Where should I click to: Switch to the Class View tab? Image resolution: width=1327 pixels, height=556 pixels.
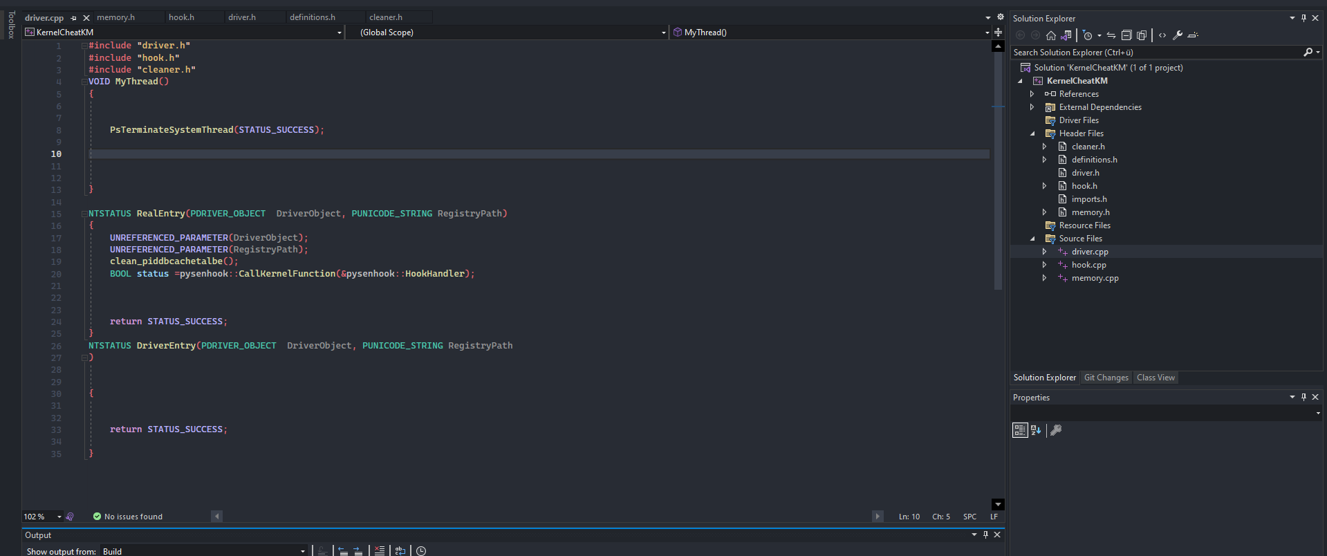coord(1156,378)
